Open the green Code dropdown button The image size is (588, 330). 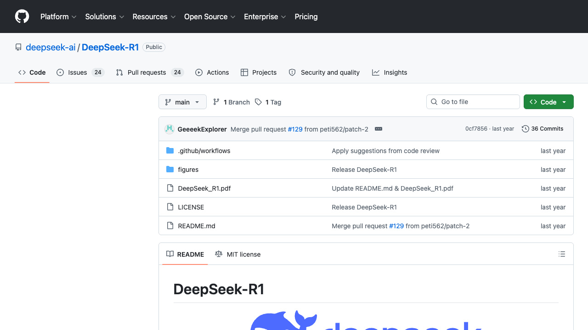click(x=548, y=102)
